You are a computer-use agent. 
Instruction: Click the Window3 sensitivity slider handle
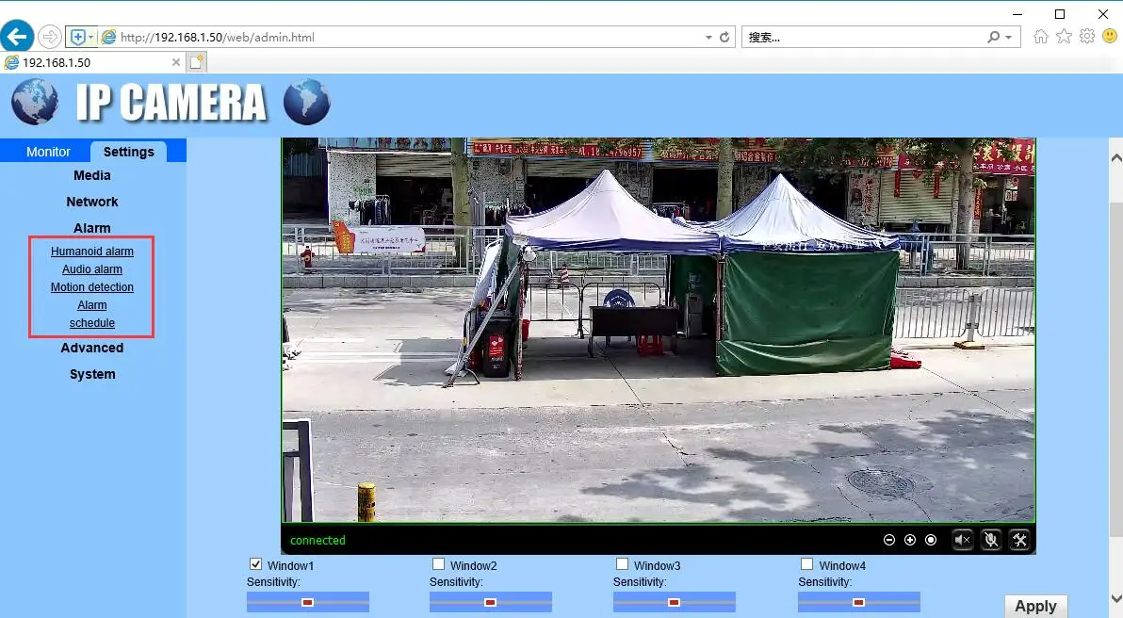pyautogui.click(x=674, y=602)
